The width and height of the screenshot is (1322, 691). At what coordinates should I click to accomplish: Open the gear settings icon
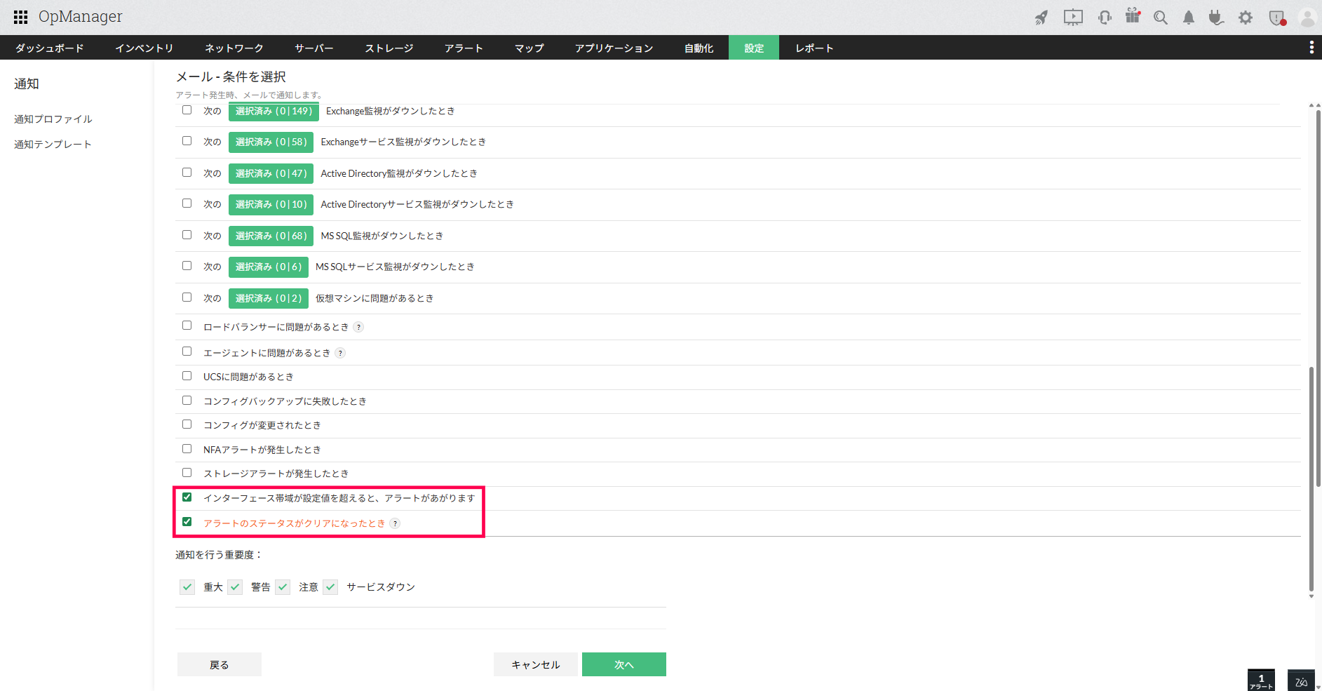pyautogui.click(x=1246, y=18)
